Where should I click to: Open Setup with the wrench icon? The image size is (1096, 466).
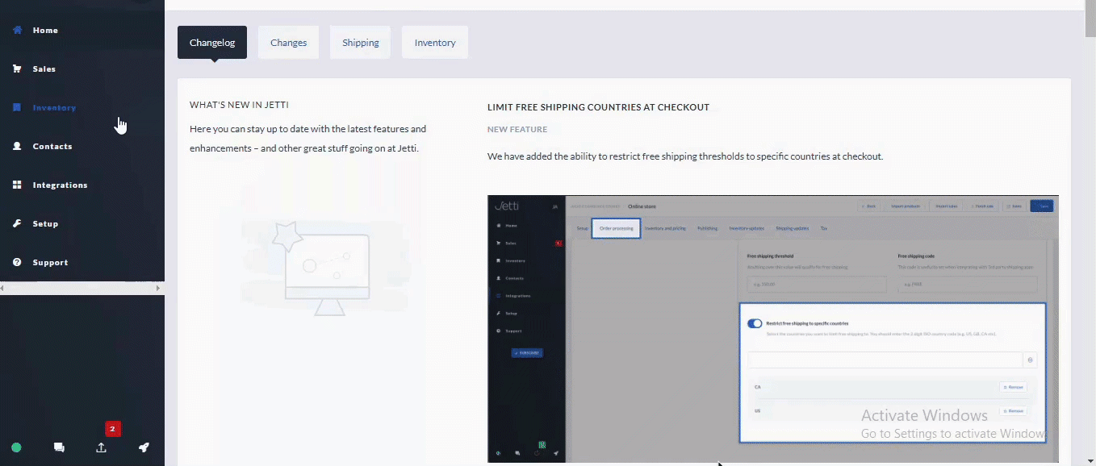(x=36, y=223)
